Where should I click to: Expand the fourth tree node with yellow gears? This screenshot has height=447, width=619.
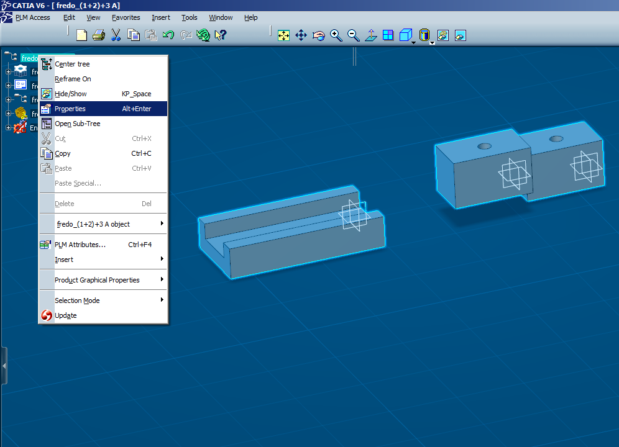(8, 113)
